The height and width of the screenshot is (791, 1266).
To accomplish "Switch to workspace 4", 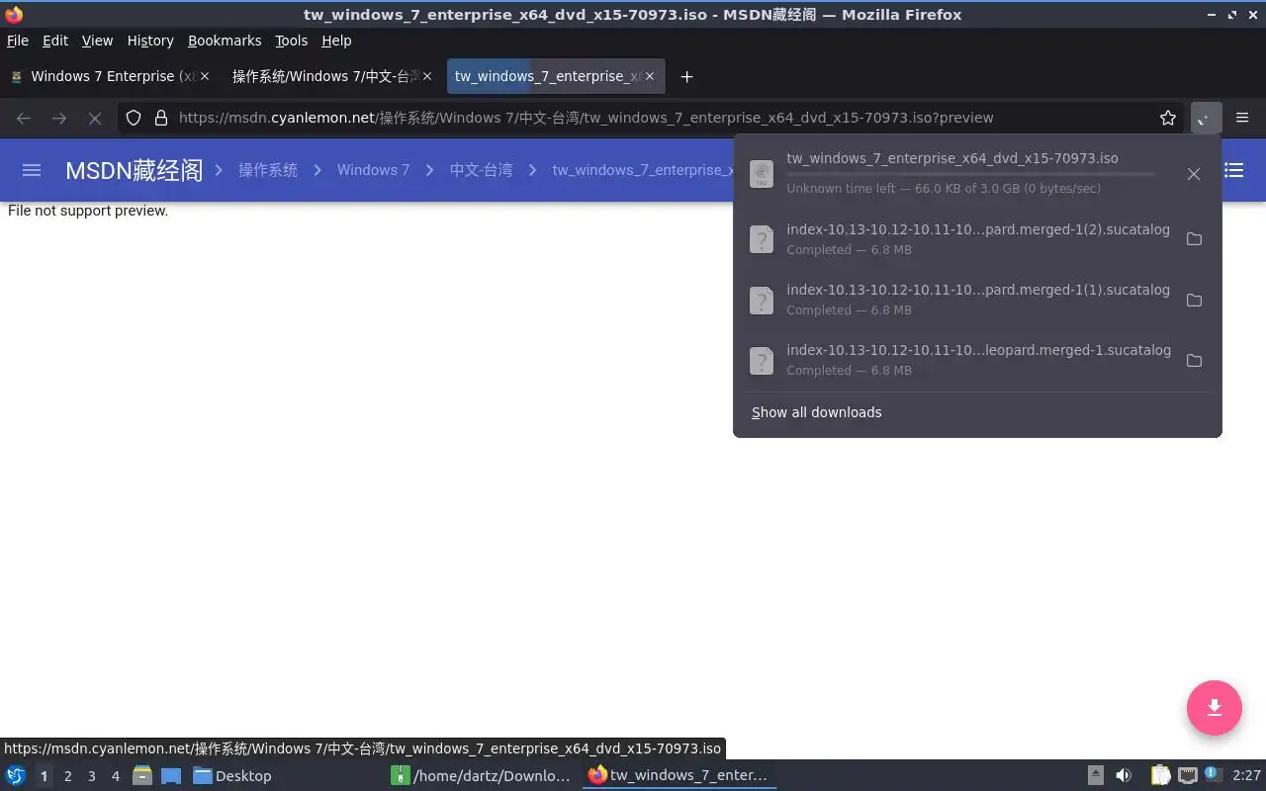I will point(116,776).
